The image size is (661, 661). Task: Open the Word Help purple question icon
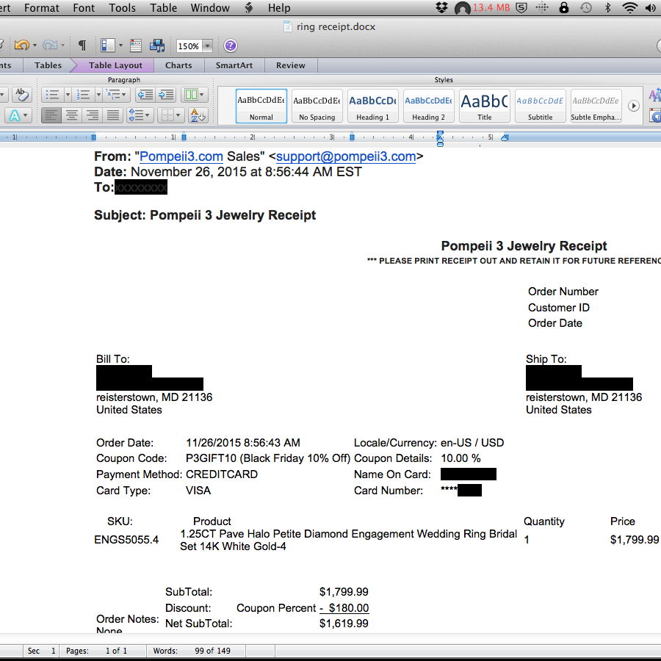(230, 46)
